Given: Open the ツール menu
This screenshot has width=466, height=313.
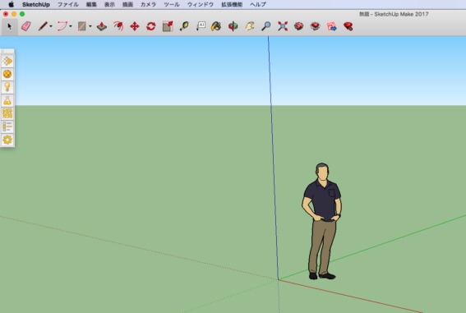Looking at the screenshot, I should (x=172, y=4).
